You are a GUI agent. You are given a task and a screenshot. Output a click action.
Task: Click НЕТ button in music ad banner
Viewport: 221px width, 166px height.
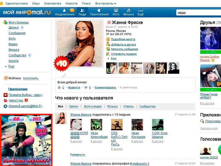[37, 119]
